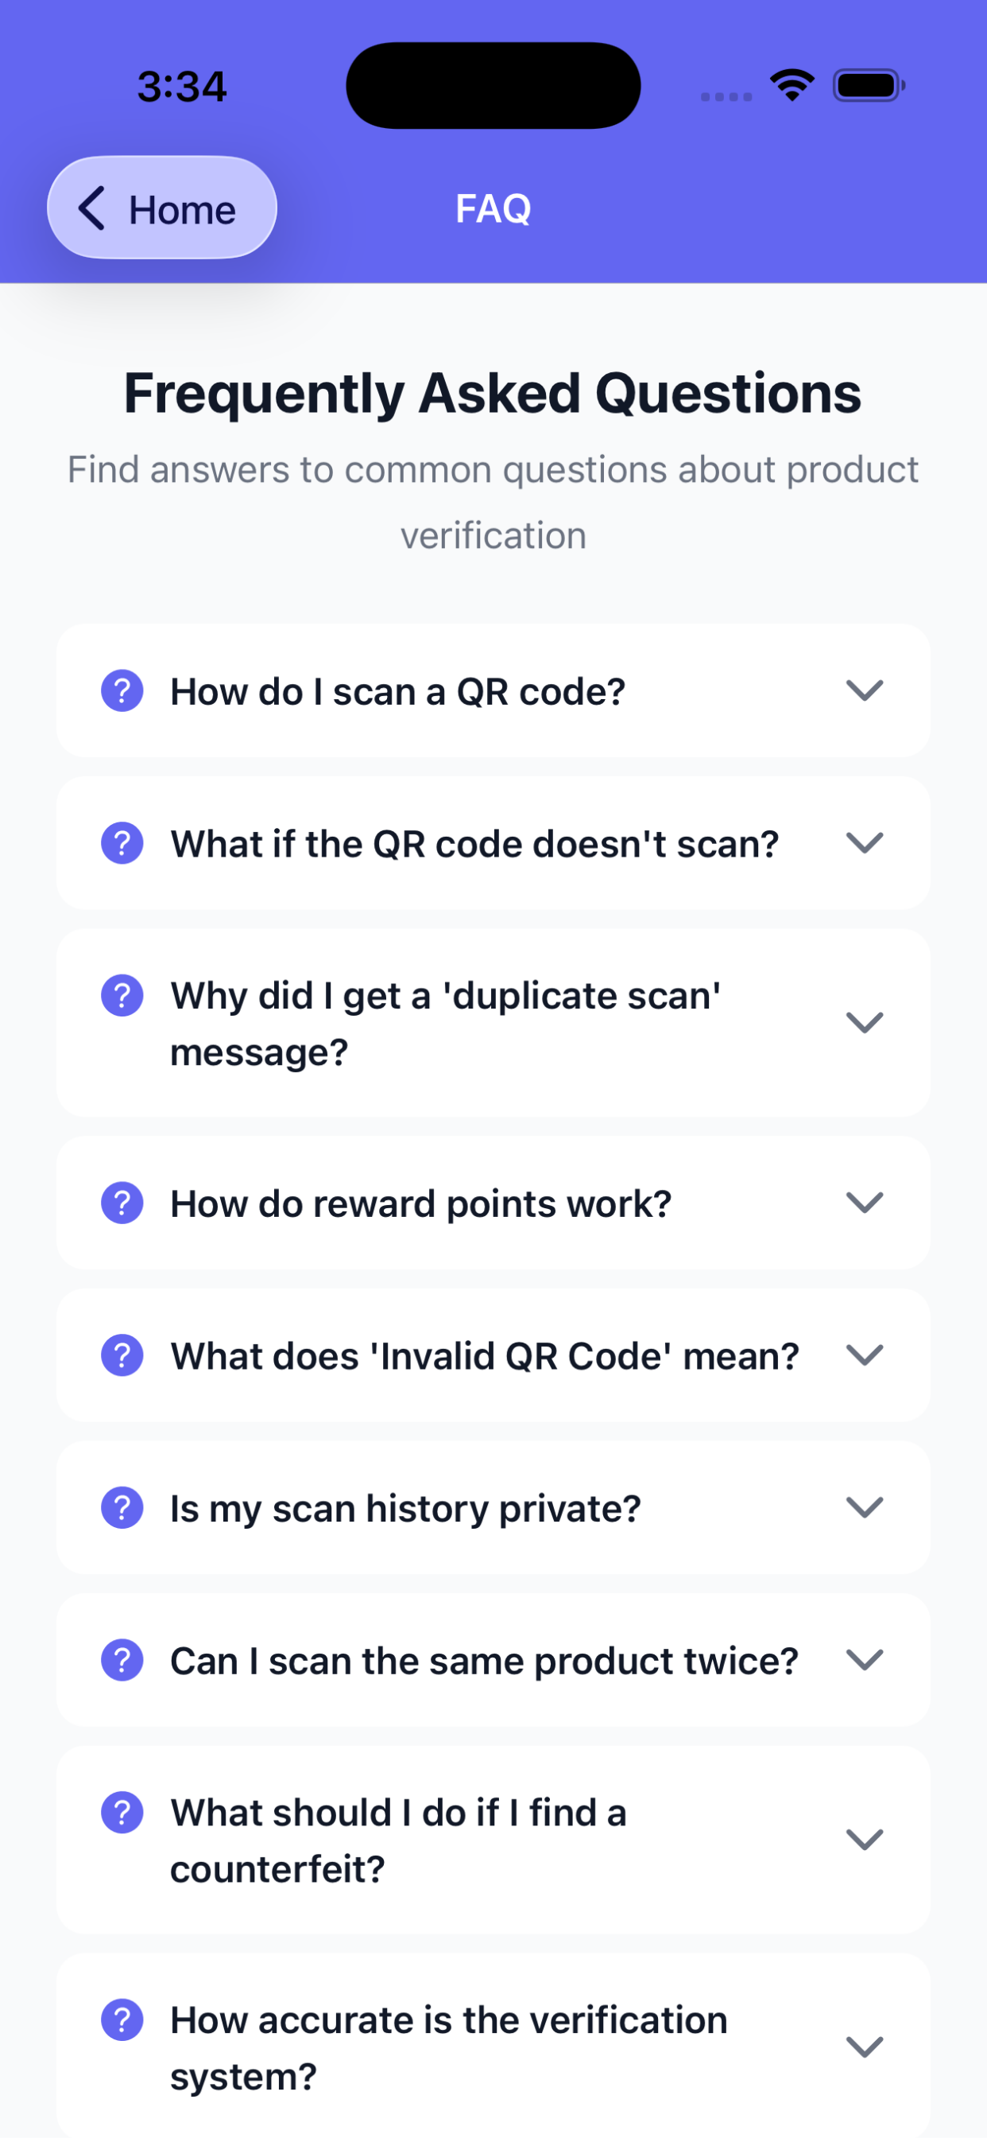Expand the chevron for 'How accurate is the verification system?'
Screen dimensions: 987x2138
[x=865, y=2047]
